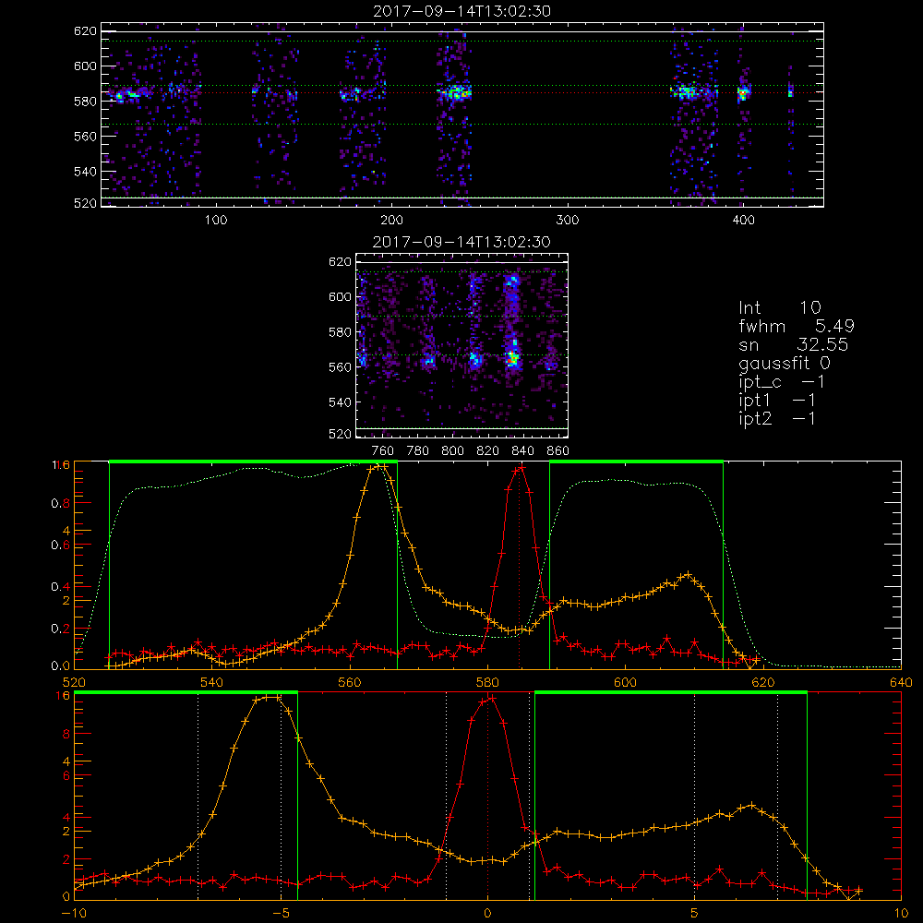923x923 pixels.
Task: Click the right thick green bar atop upper line plot
Action: click(x=636, y=461)
